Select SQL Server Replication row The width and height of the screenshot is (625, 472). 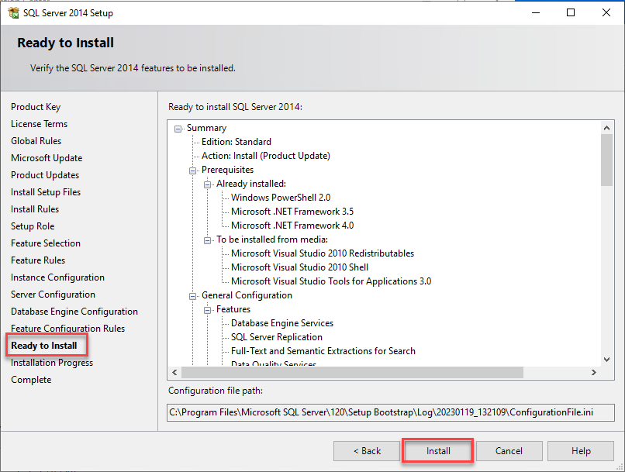click(x=277, y=337)
